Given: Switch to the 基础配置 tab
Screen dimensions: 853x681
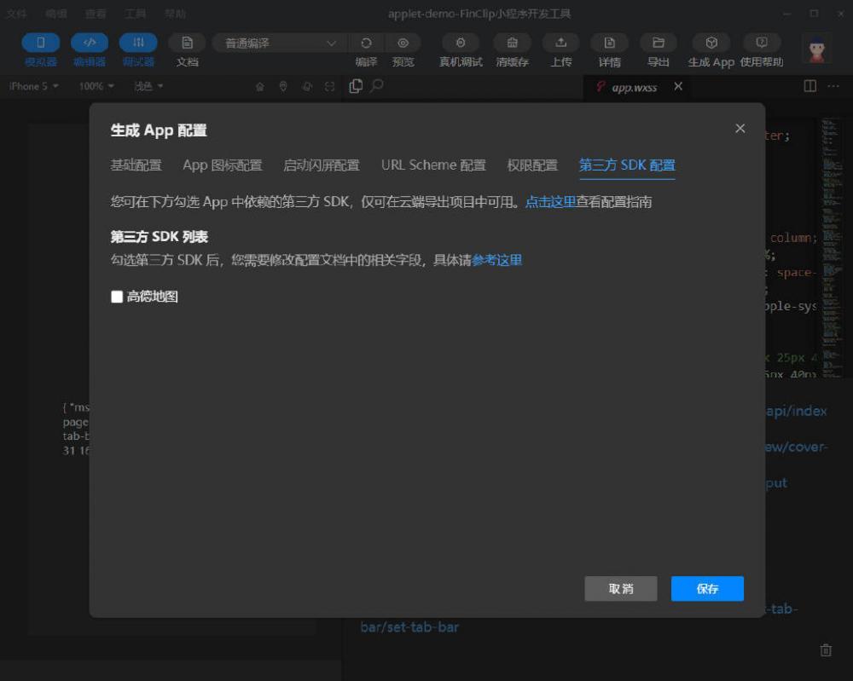Looking at the screenshot, I should point(136,165).
